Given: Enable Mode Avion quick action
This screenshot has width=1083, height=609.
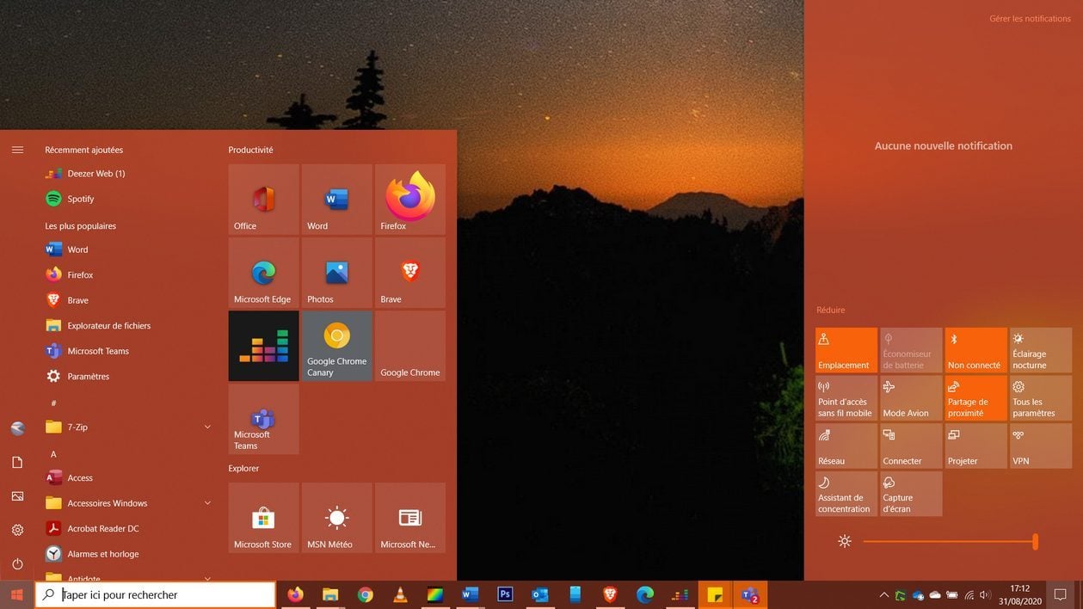Looking at the screenshot, I should [911, 397].
